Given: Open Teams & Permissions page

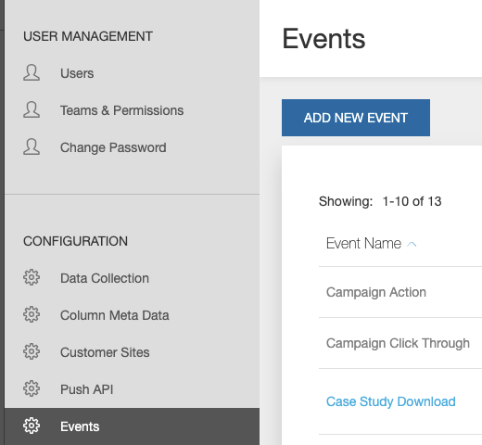Looking at the screenshot, I should [121, 110].
